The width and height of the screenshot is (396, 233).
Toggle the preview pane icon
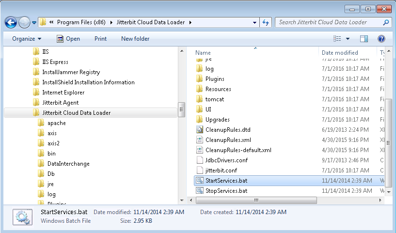(364, 39)
